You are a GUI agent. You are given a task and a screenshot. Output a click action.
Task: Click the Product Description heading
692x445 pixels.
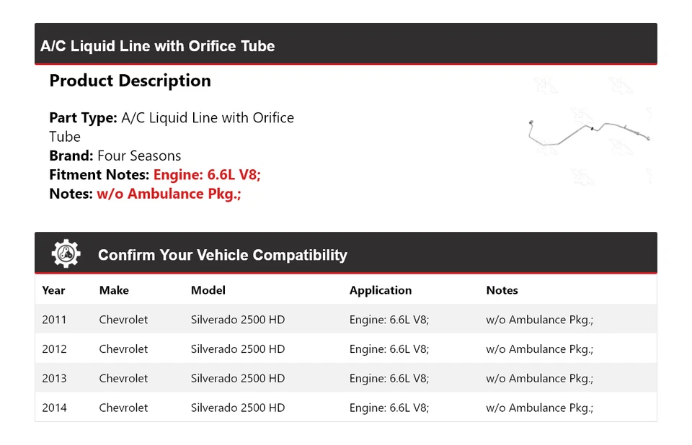tap(130, 81)
